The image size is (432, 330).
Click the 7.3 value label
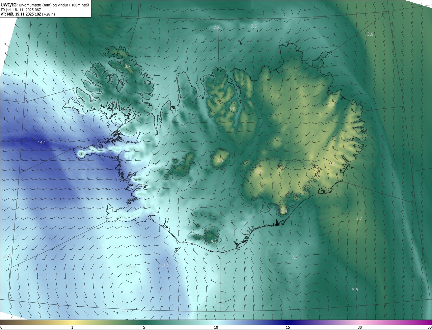[295, 257]
